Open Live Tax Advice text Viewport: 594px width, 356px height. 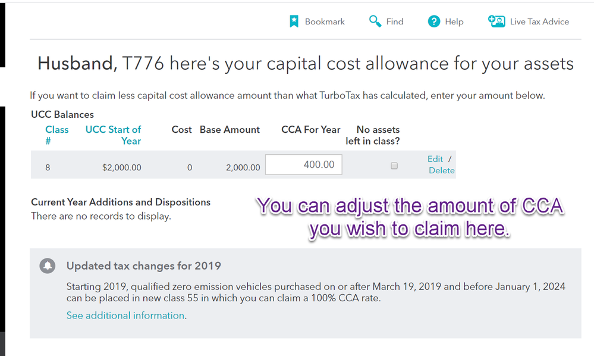tap(539, 21)
